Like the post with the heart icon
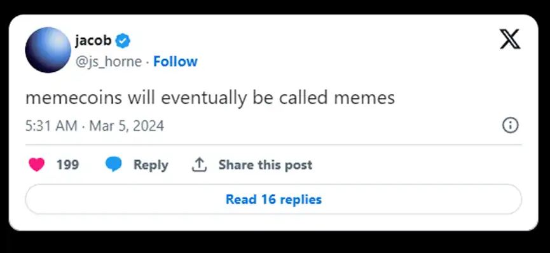The width and height of the screenshot is (550, 253). point(37,165)
